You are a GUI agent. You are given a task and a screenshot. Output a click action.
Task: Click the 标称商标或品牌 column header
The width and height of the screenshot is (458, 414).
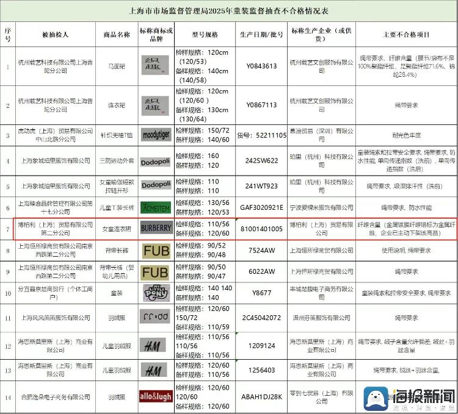tap(156, 35)
